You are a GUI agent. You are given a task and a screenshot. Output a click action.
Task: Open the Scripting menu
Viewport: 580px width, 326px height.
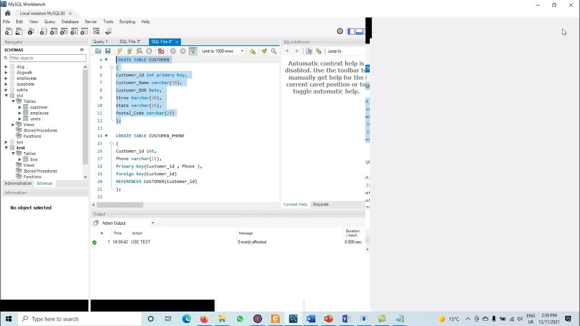[x=127, y=22]
